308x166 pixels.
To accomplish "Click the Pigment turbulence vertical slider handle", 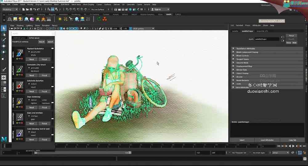I will click(52, 48).
